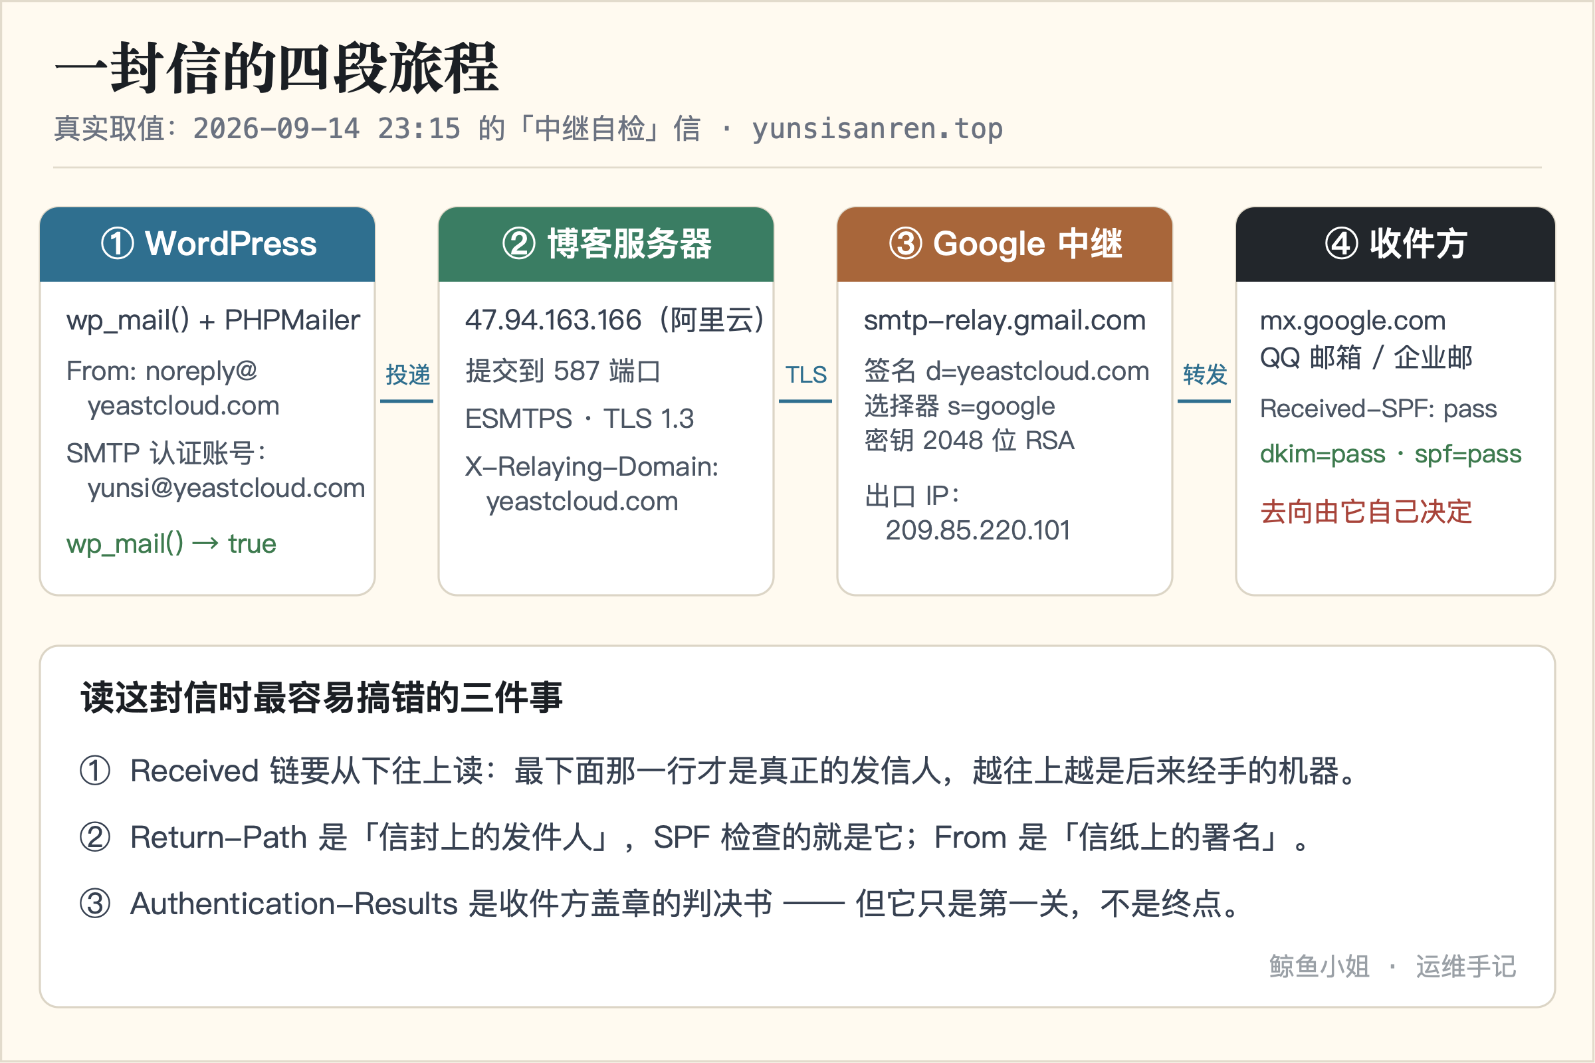Click smtp-relay.gmail.com text
1595x1063 pixels.
click(1004, 320)
